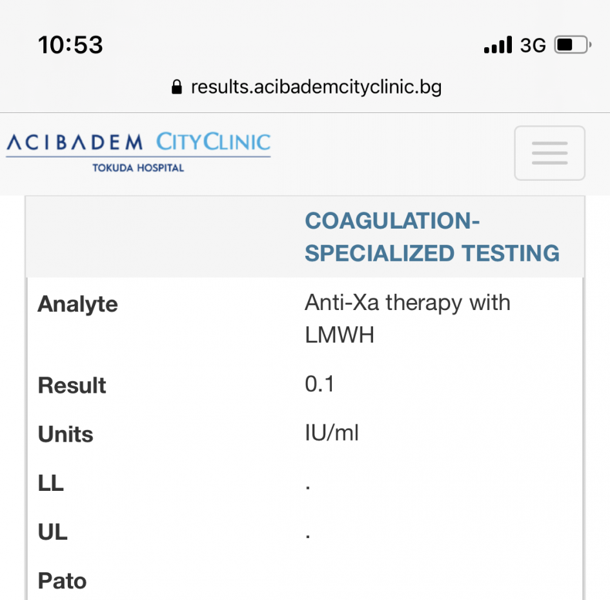Click the Tokuda Hospital text under logo

tap(138, 168)
